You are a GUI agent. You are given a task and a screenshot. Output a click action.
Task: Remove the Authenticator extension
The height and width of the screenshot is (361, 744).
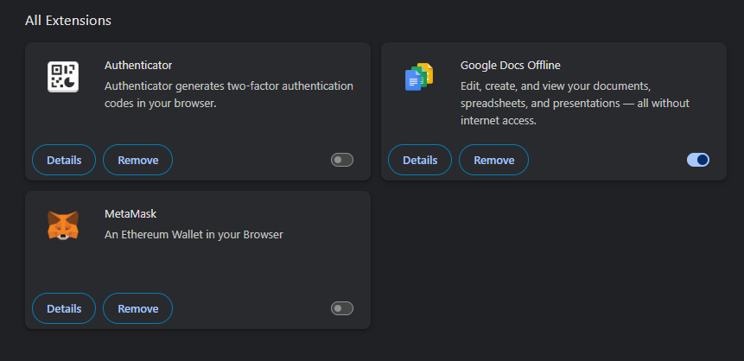tap(137, 160)
